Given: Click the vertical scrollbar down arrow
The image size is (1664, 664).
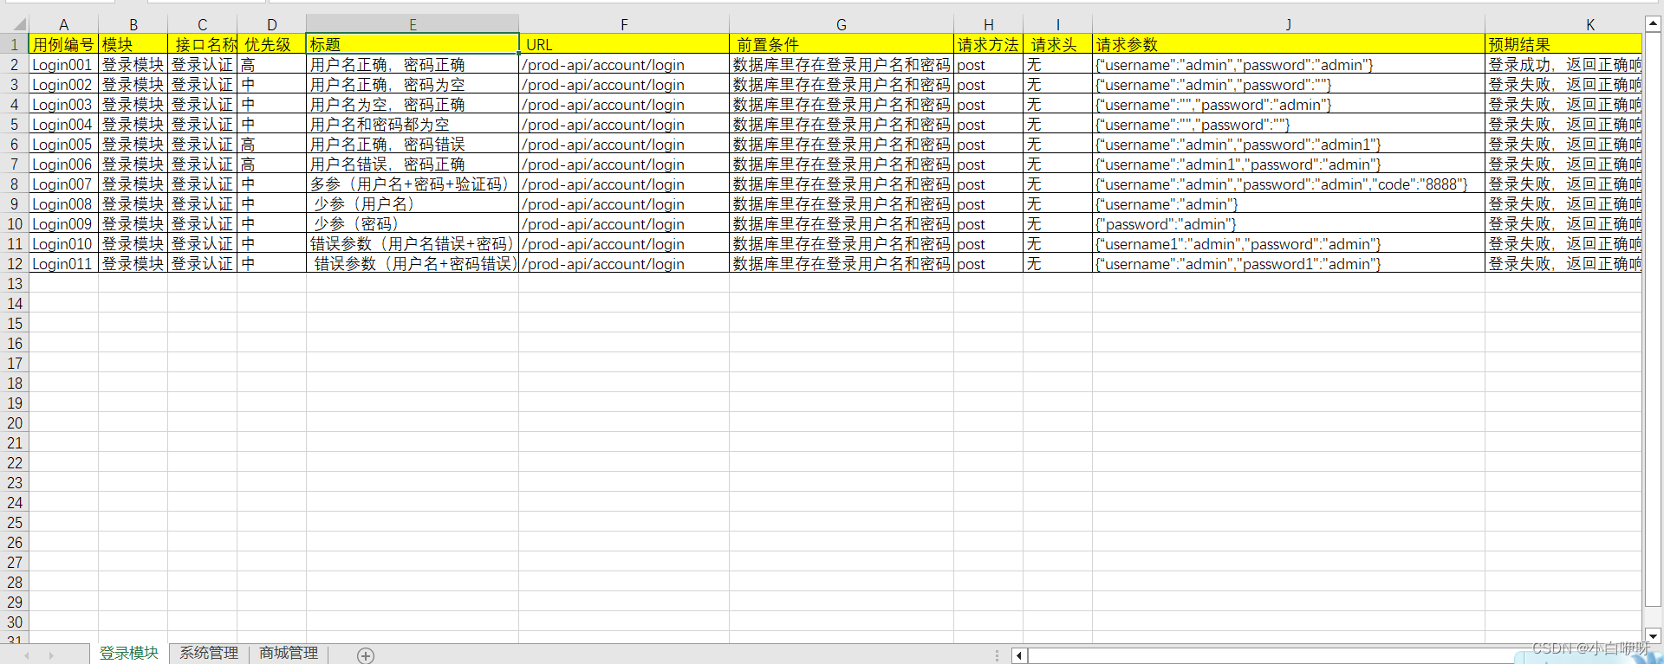Looking at the screenshot, I should click(x=1653, y=635).
